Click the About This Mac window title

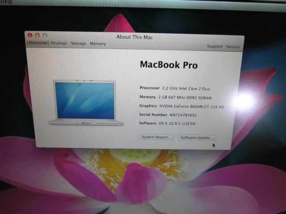135,37
